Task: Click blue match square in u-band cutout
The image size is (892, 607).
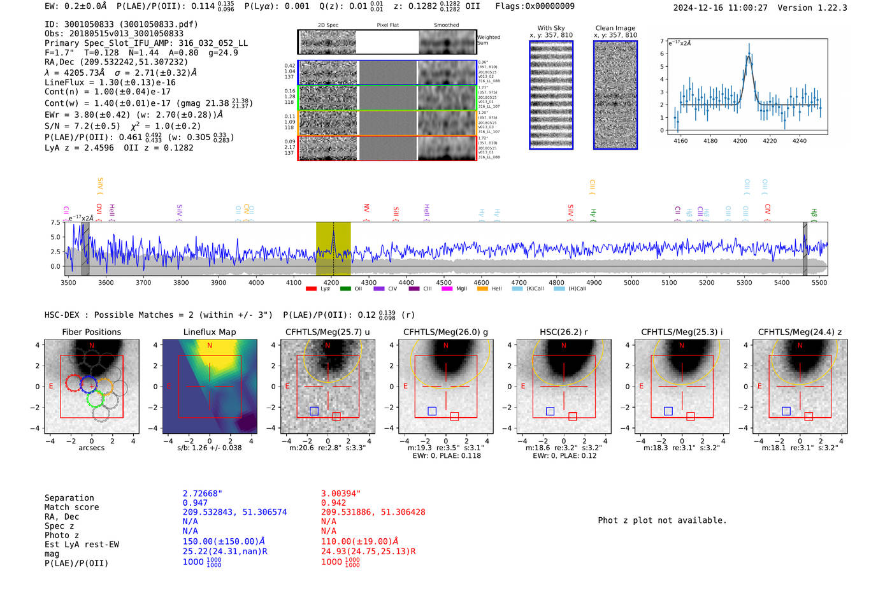Action: pyautogui.click(x=314, y=411)
